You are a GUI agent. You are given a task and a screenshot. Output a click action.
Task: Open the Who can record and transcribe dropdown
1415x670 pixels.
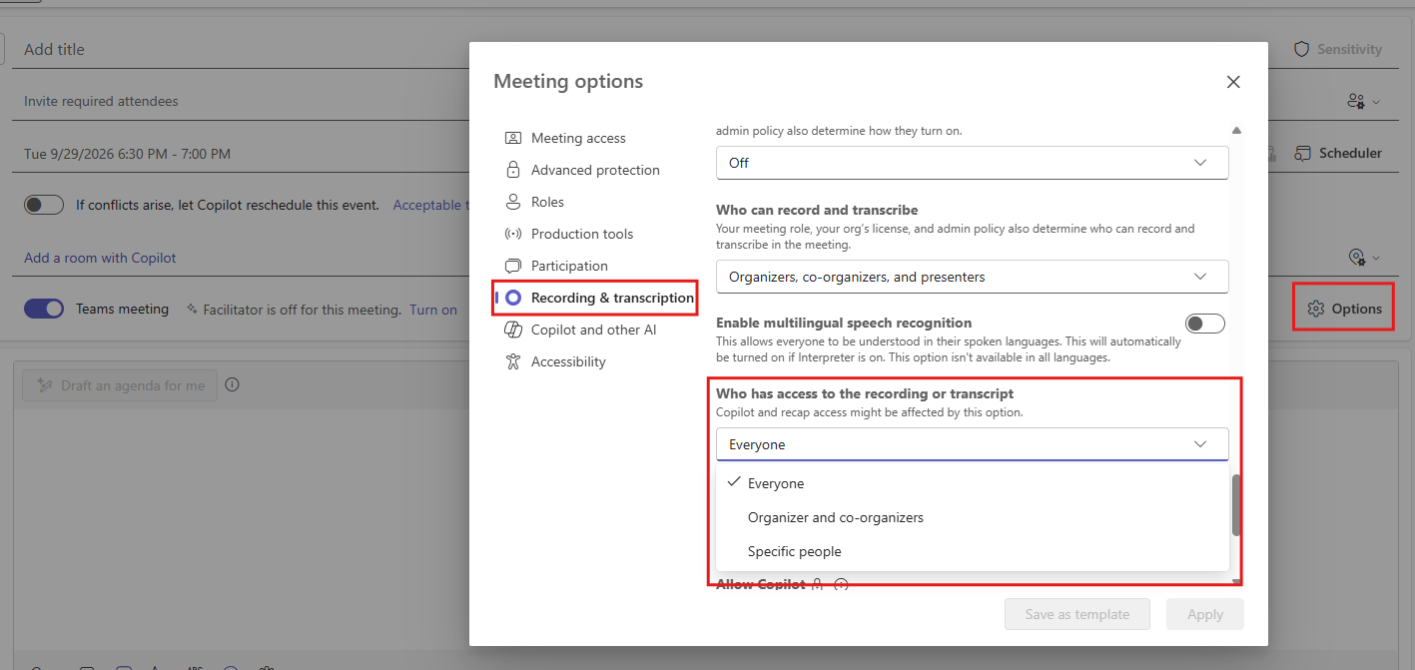[x=972, y=277]
